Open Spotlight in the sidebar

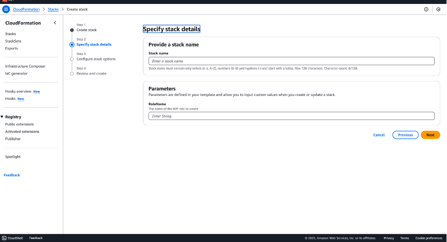click(13, 157)
